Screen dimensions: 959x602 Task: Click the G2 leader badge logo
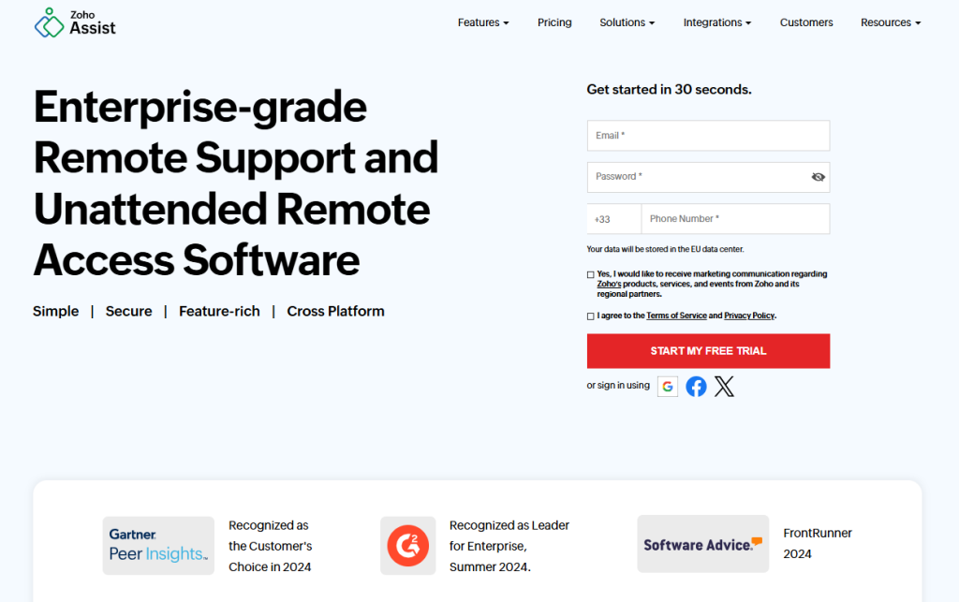[408, 545]
